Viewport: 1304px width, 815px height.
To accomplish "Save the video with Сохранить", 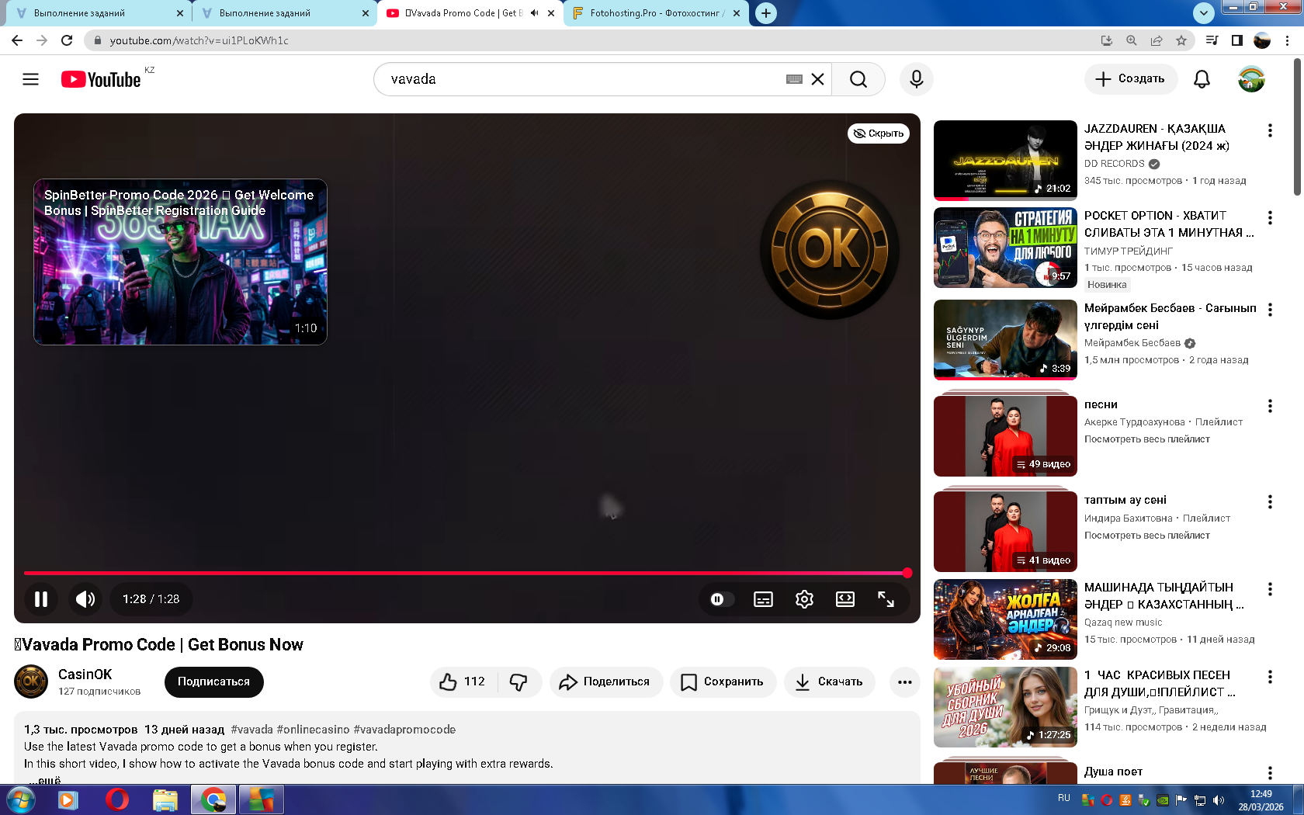I will pos(723,682).
